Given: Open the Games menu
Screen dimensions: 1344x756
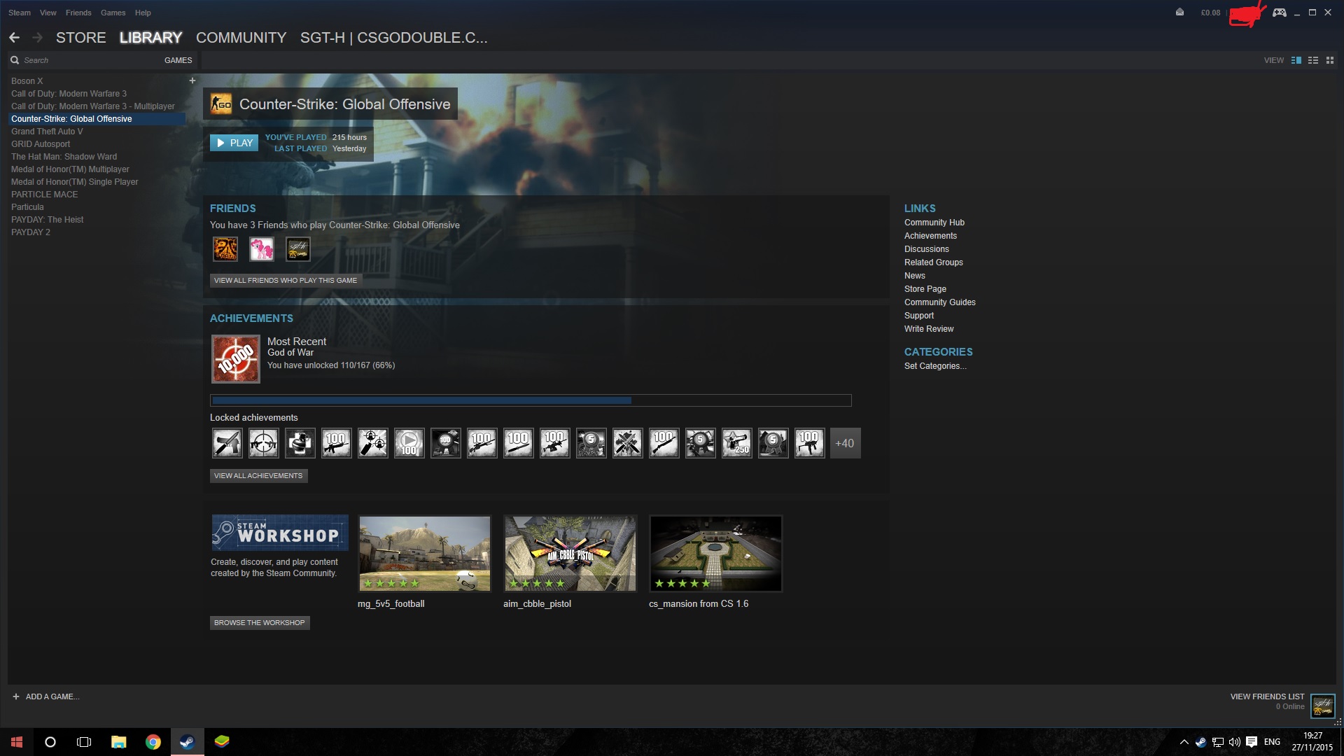Looking at the screenshot, I should coord(113,13).
